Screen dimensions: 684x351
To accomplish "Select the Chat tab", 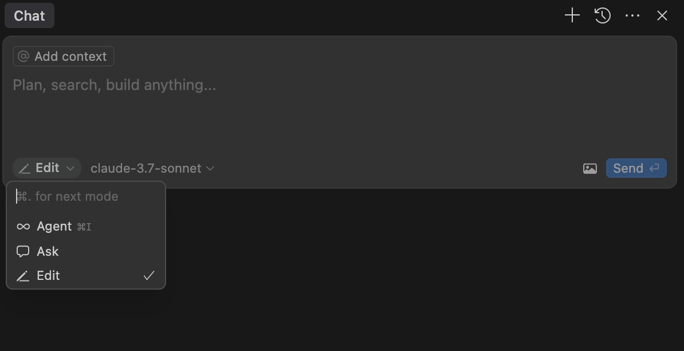I will [x=29, y=15].
